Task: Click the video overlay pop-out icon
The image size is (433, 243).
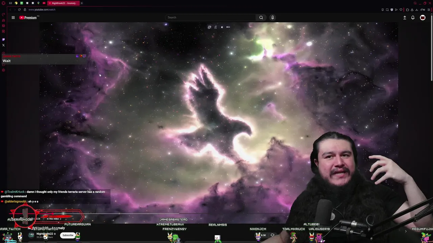Action: click(209, 27)
